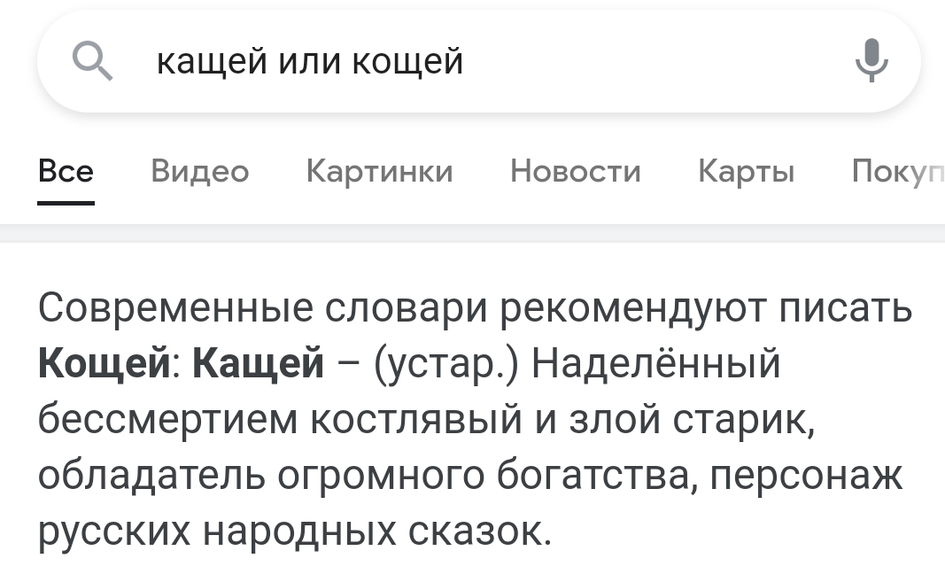Open the partially visible Покупки tab

[895, 170]
